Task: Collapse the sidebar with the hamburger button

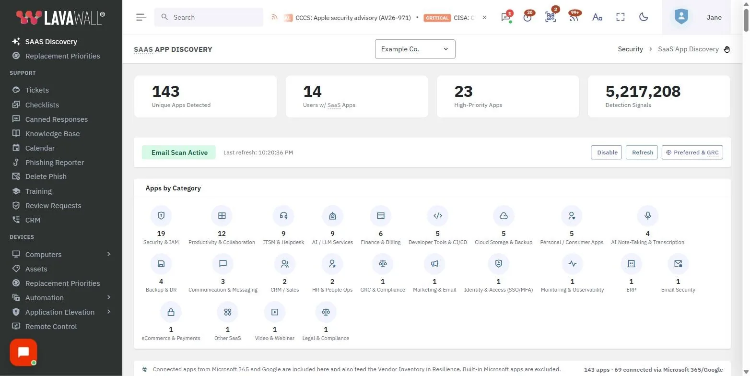Action: [141, 17]
